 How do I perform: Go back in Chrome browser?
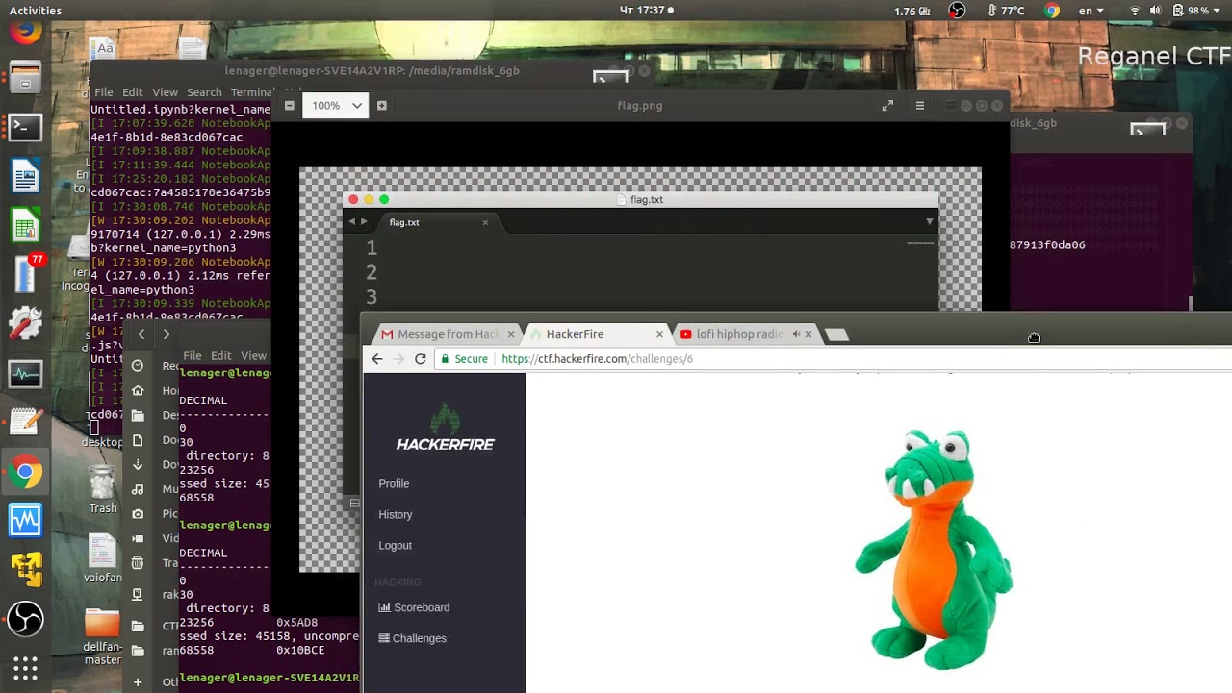377,358
